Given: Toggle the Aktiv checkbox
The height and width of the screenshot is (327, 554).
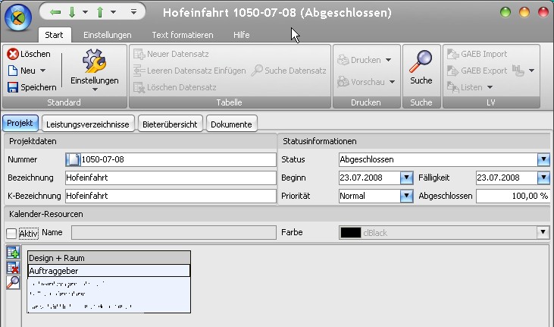Looking at the screenshot, I should pyautogui.click(x=11, y=233).
